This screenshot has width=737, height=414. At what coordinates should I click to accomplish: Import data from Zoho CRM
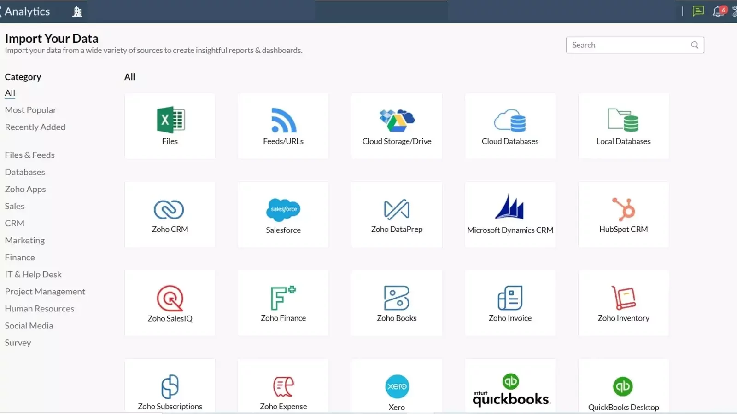(170, 214)
